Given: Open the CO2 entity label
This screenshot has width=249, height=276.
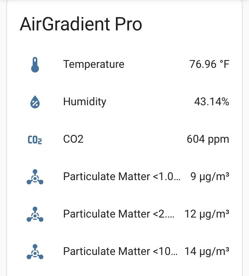Looking at the screenshot, I should pyautogui.click(x=73, y=139).
